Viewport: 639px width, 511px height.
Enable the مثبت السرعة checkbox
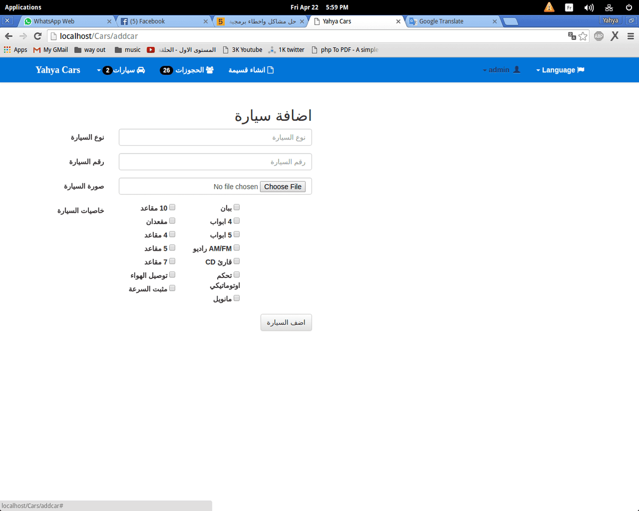[172, 288]
